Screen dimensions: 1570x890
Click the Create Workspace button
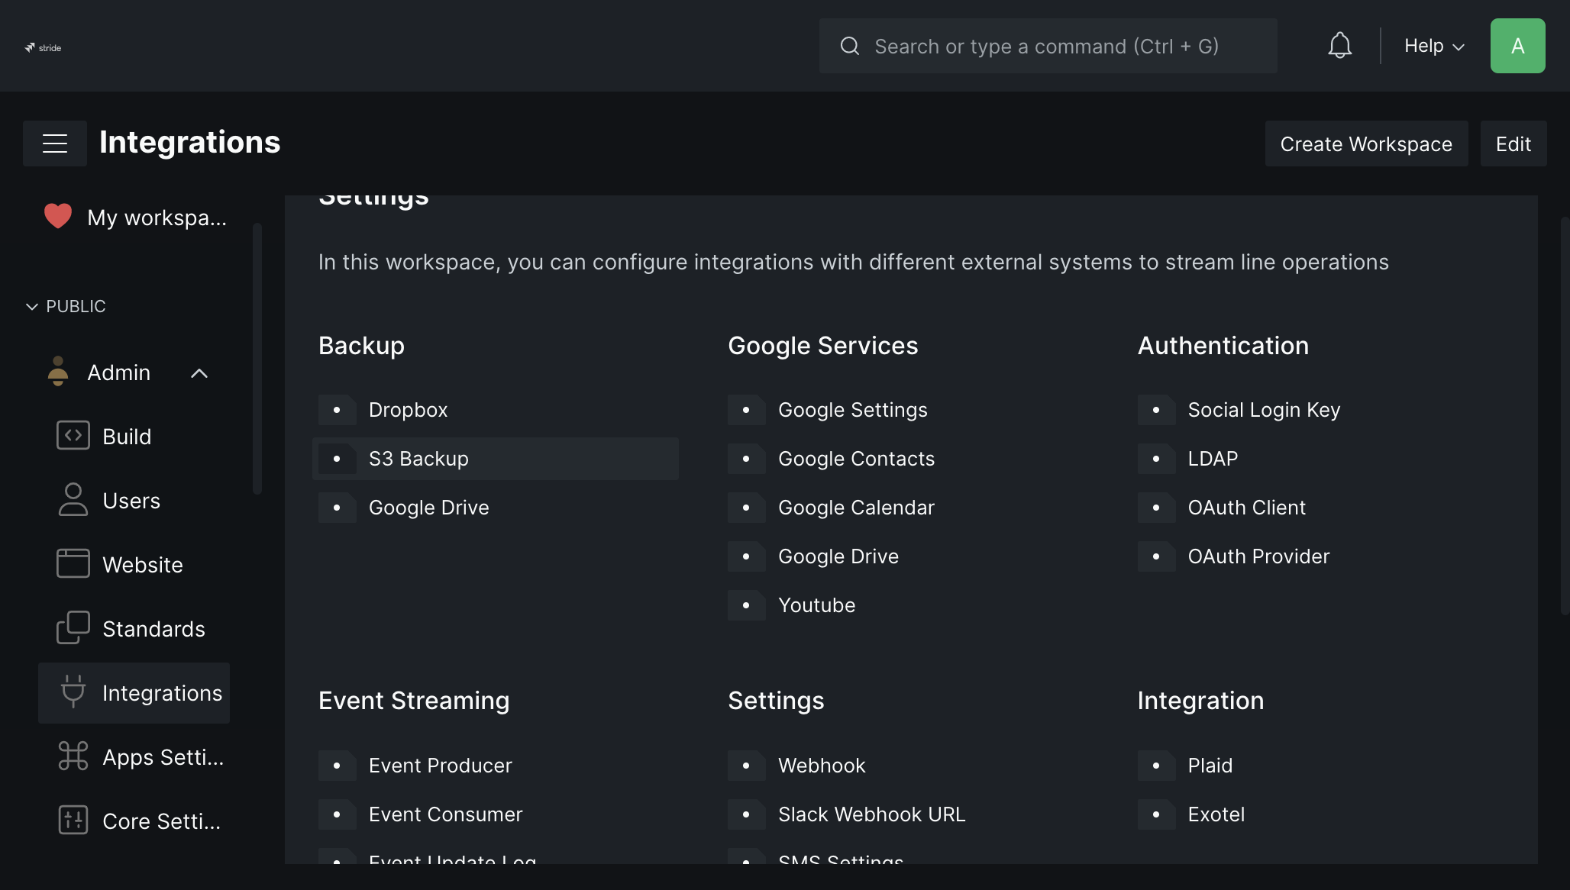1366,143
